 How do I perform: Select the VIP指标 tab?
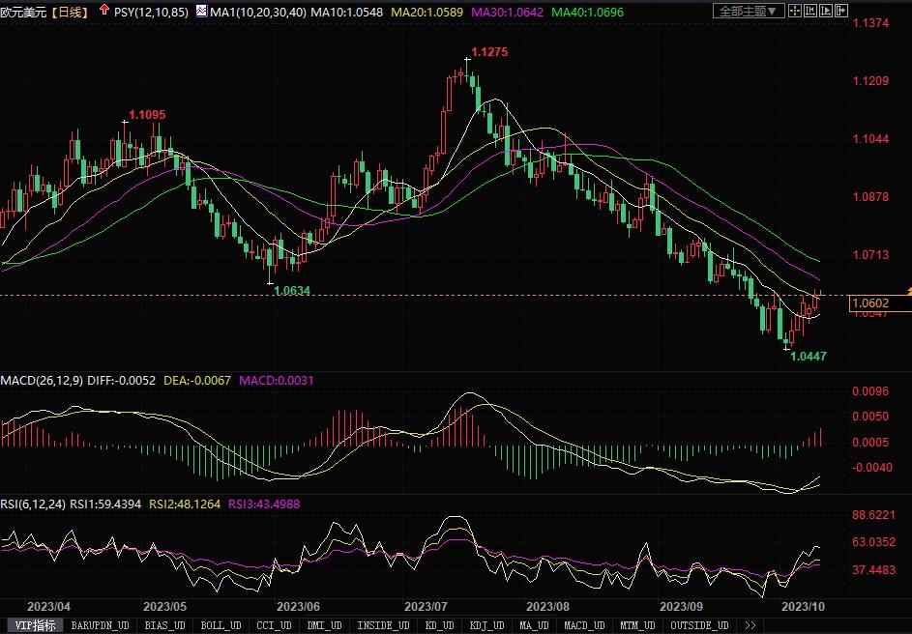[35, 625]
